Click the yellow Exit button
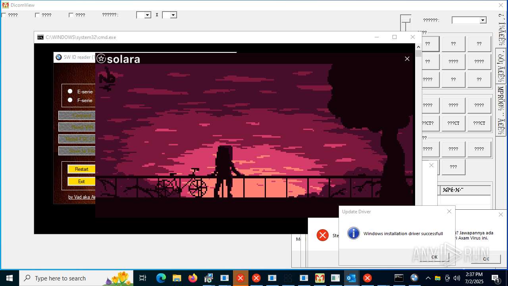 (81, 182)
